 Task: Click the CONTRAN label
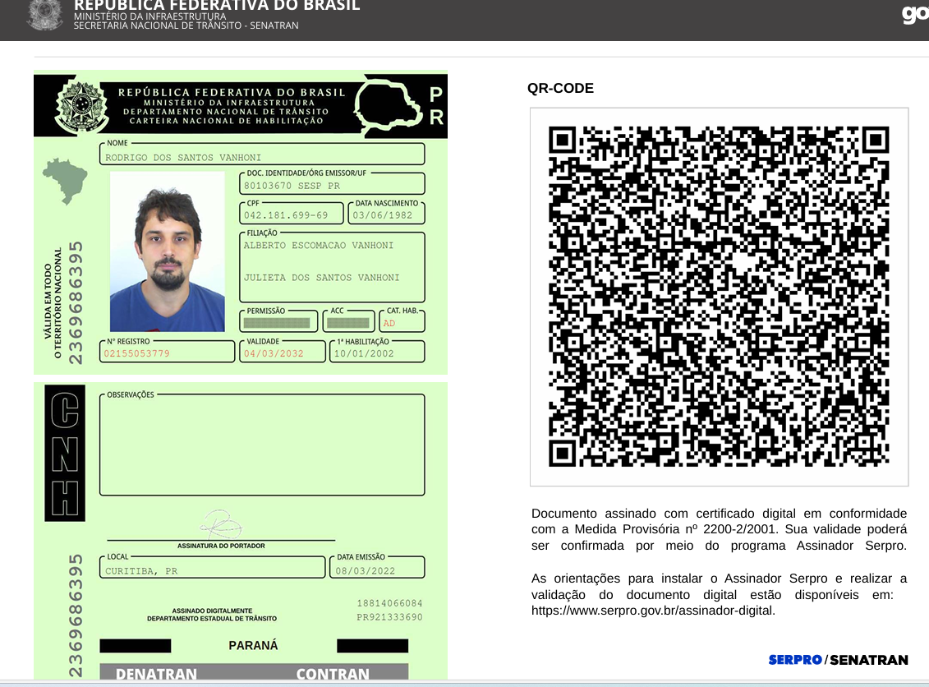coord(333,674)
